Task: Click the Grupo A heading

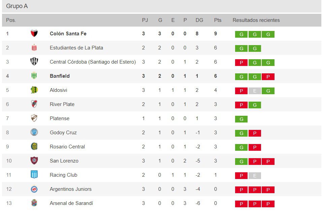Action: pyautogui.click(x=17, y=6)
